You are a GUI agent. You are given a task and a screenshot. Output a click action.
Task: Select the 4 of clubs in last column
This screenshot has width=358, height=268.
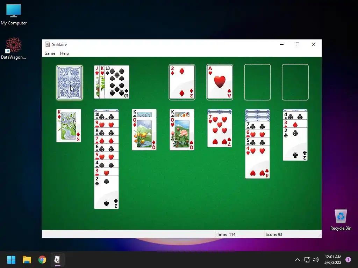click(x=295, y=116)
